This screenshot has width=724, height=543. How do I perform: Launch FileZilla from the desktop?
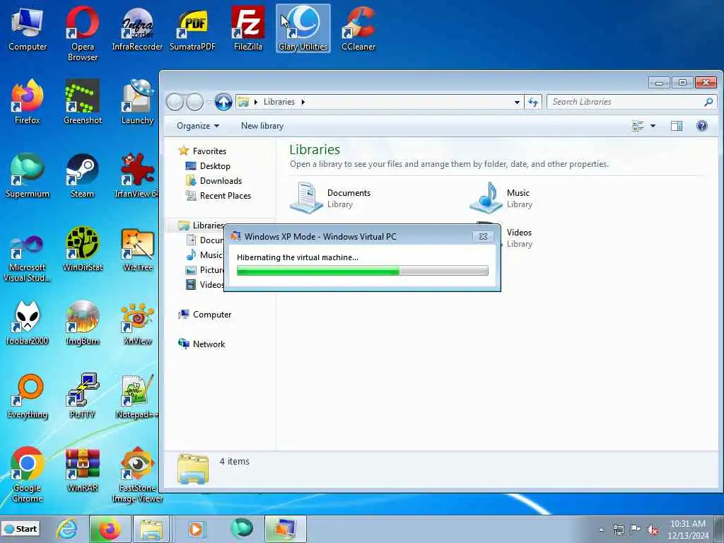click(x=248, y=28)
